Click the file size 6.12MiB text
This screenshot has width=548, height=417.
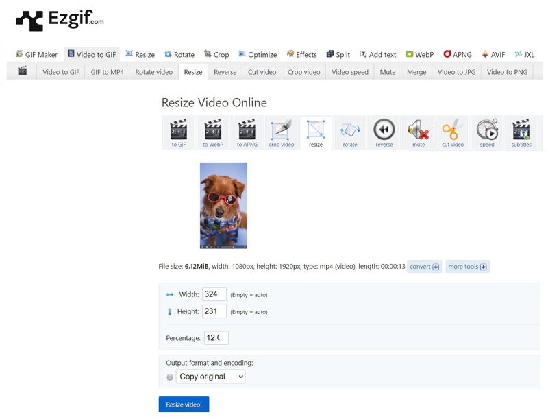pyautogui.click(x=197, y=267)
